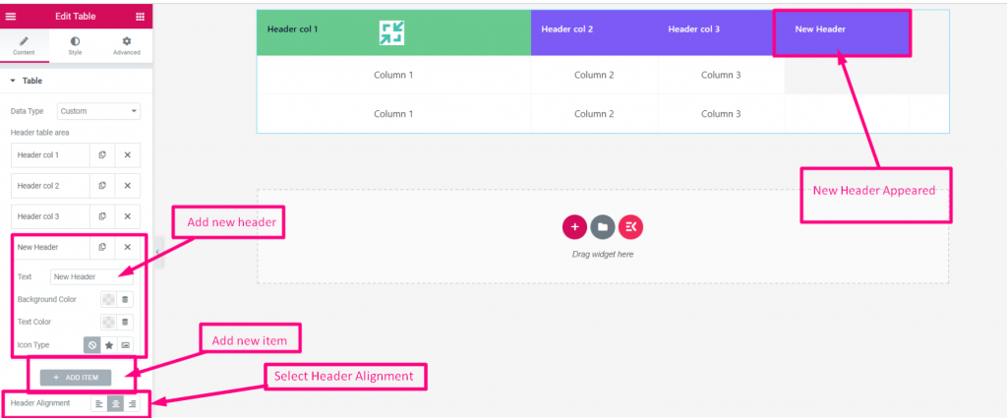Click the green arrows icon in Header col 1
The height and width of the screenshot is (418, 1007).
point(391,32)
